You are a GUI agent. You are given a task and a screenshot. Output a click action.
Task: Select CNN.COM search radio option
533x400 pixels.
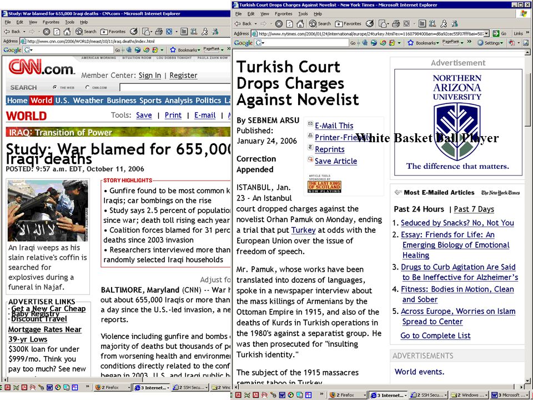[87, 87]
